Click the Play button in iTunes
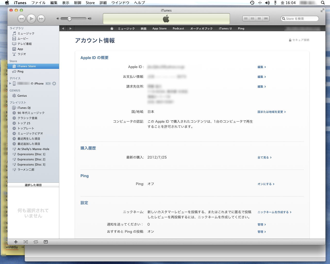The height and width of the screenshot is (264, 330). pos(31,19)
